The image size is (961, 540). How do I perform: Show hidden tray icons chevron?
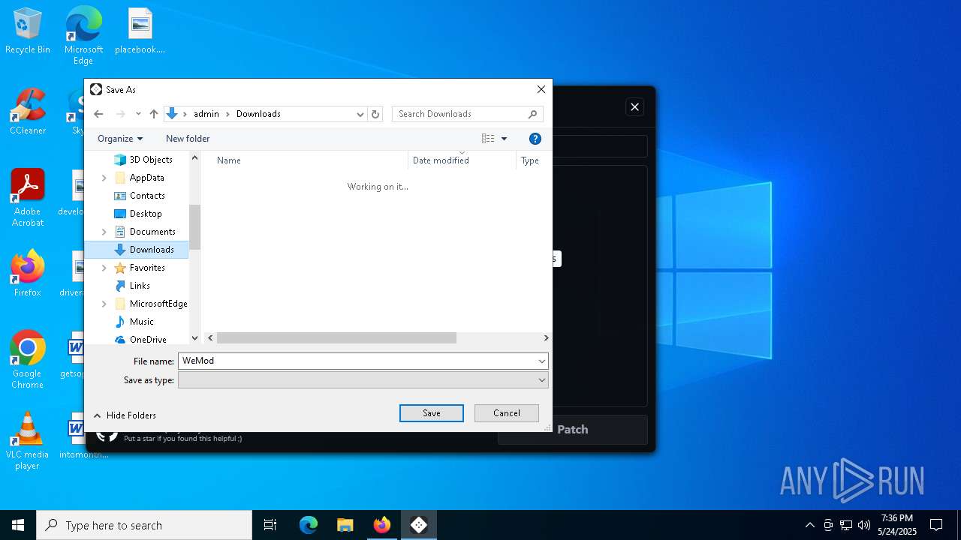click(809, 525)
